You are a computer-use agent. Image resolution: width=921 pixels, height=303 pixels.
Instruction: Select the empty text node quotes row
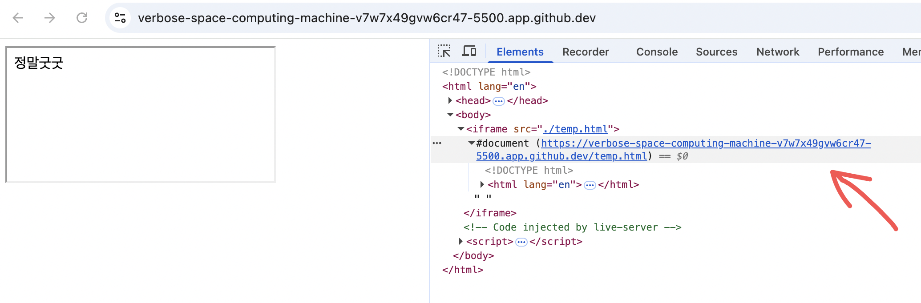(x=483, y=197)
